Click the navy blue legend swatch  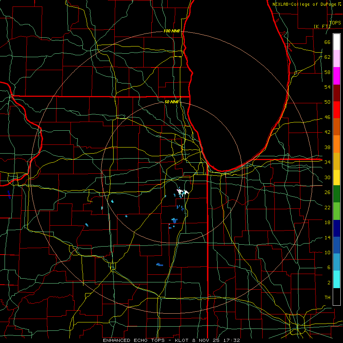pos(337,228)
